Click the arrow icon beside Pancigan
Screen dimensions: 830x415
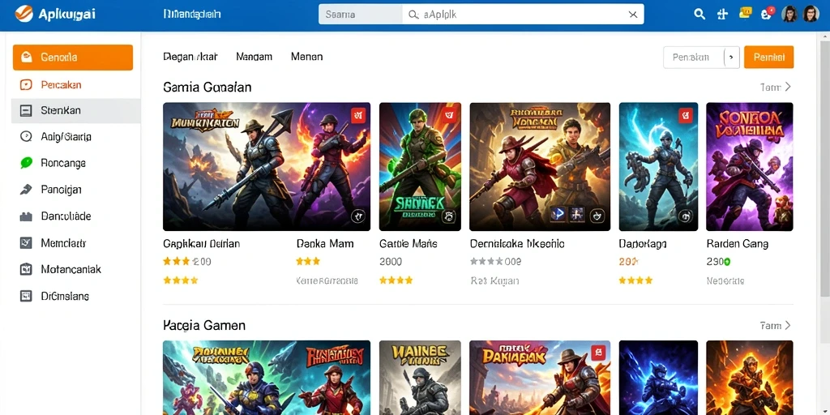(x=25, y=190)
